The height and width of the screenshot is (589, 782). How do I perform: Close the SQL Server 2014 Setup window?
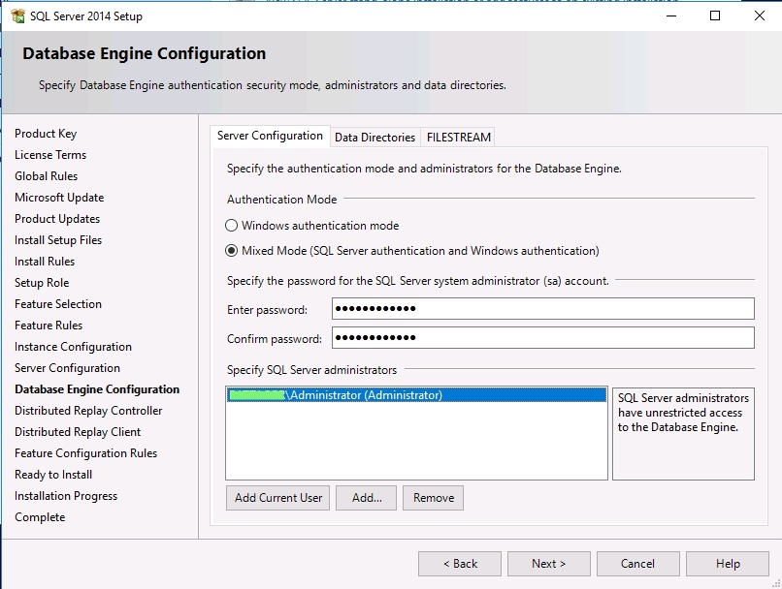point(759,15)
